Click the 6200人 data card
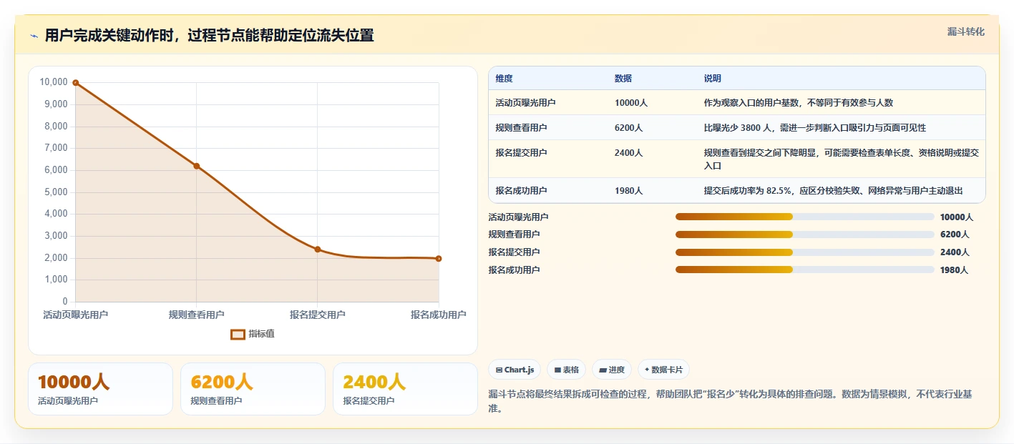 pyautogui.click(x=253, y=389)
